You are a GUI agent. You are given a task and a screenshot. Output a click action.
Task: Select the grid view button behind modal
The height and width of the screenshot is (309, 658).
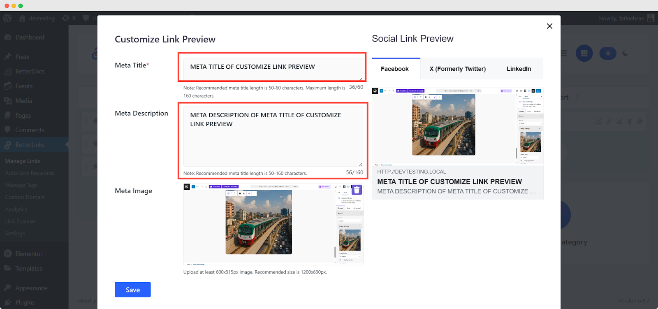coord(584,53)
